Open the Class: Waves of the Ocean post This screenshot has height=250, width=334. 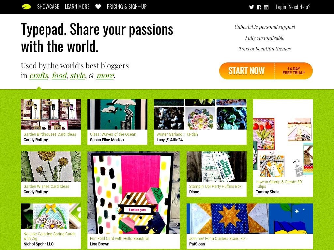pos(113,134)
